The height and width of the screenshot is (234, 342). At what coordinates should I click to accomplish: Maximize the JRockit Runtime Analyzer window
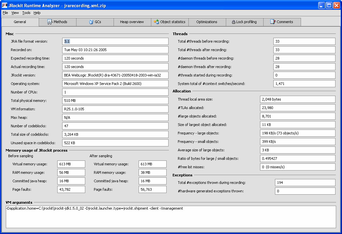[329, 6]
